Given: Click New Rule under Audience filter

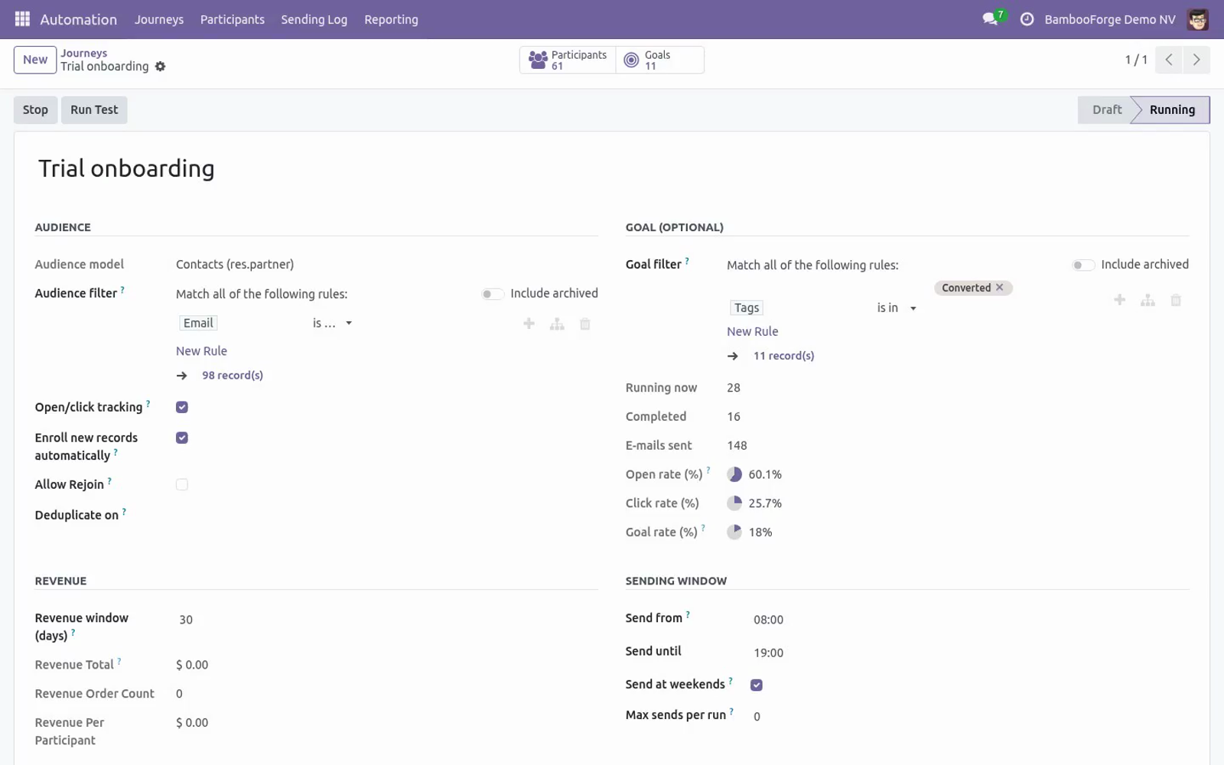Looking at the screenshot, I should [201, 351].
